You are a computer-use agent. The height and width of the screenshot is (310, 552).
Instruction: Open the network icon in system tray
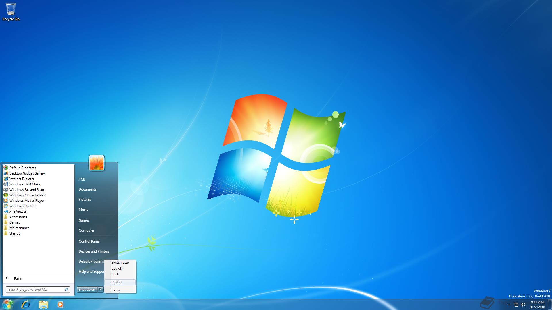[516, 305]
